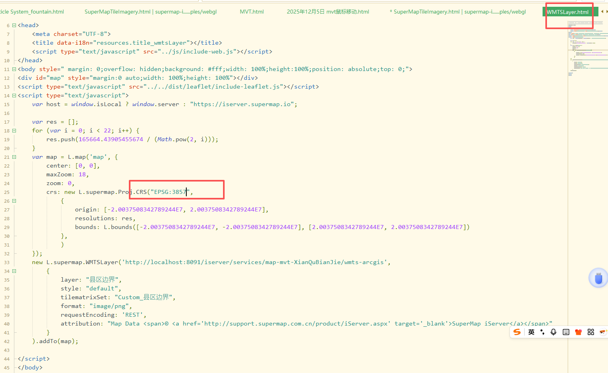This screenshot has height=373, width=608.
Task: Collapse the head tag fold marker
Action: pyautogui.click(x=14, y=25)
